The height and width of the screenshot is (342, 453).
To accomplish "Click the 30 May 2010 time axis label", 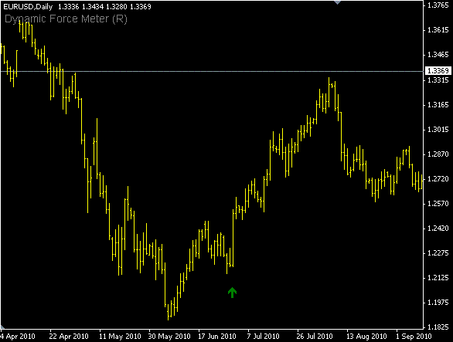I will coord(169,337).
